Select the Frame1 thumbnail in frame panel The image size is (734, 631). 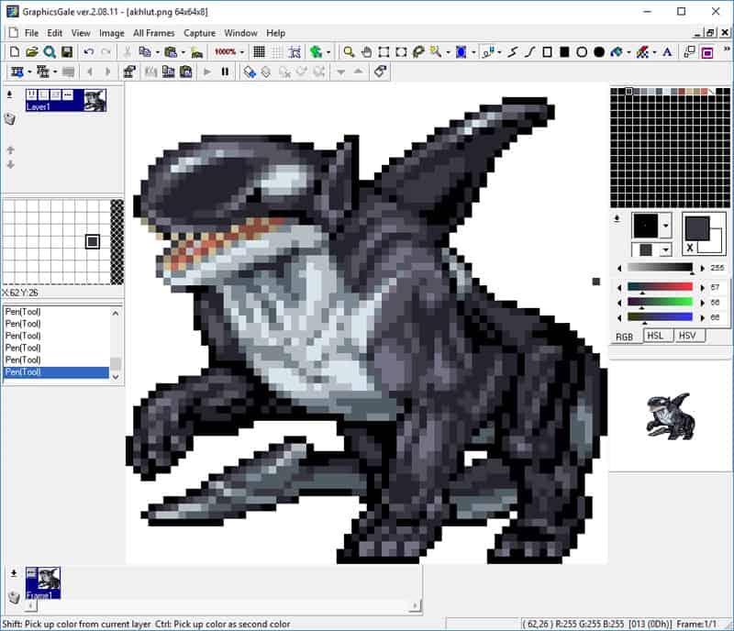point(43,582)
